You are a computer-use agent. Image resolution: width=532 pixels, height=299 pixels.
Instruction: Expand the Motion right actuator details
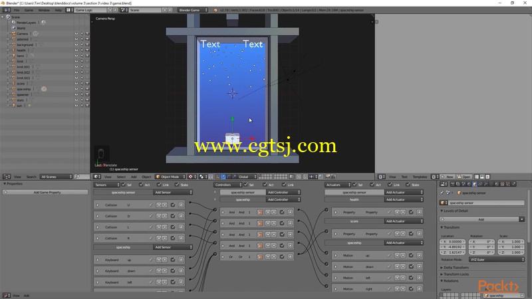click(336, 289)
